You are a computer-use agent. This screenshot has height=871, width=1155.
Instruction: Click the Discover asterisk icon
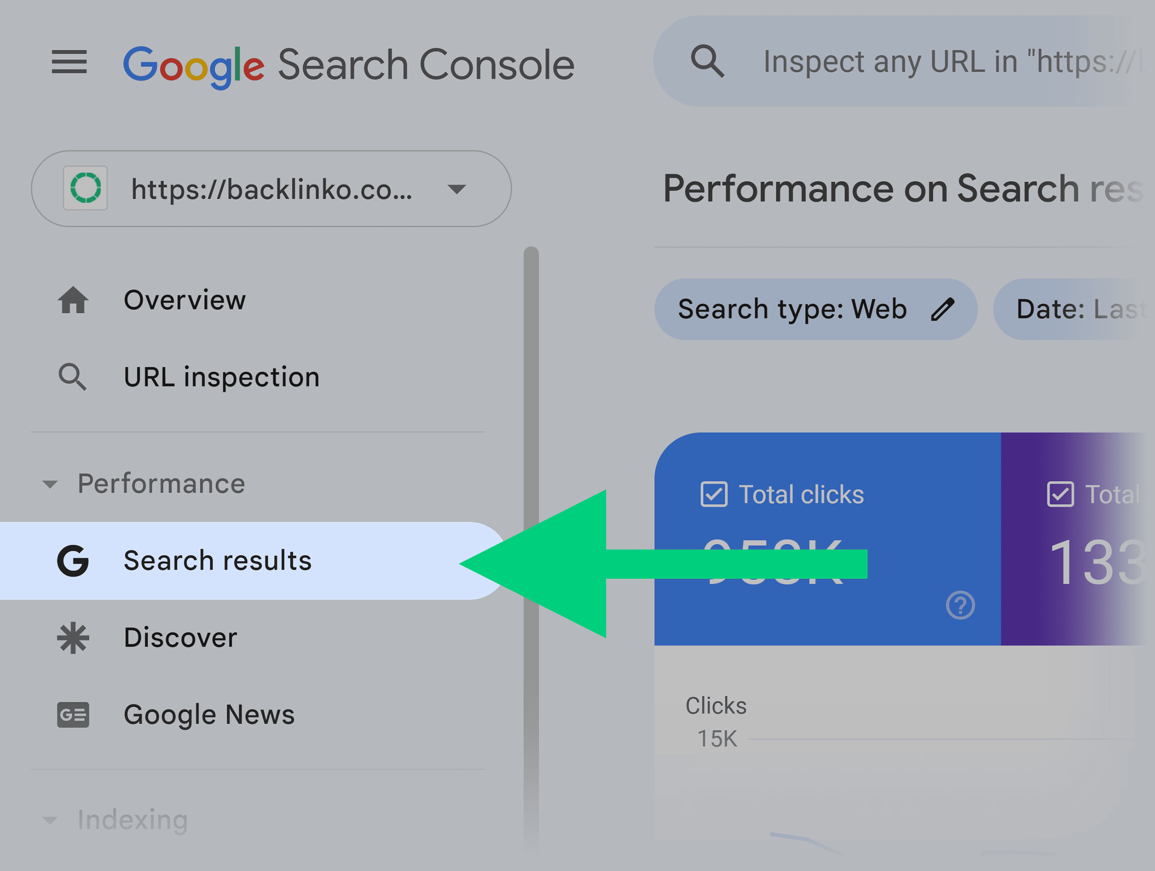click(72, 637)
